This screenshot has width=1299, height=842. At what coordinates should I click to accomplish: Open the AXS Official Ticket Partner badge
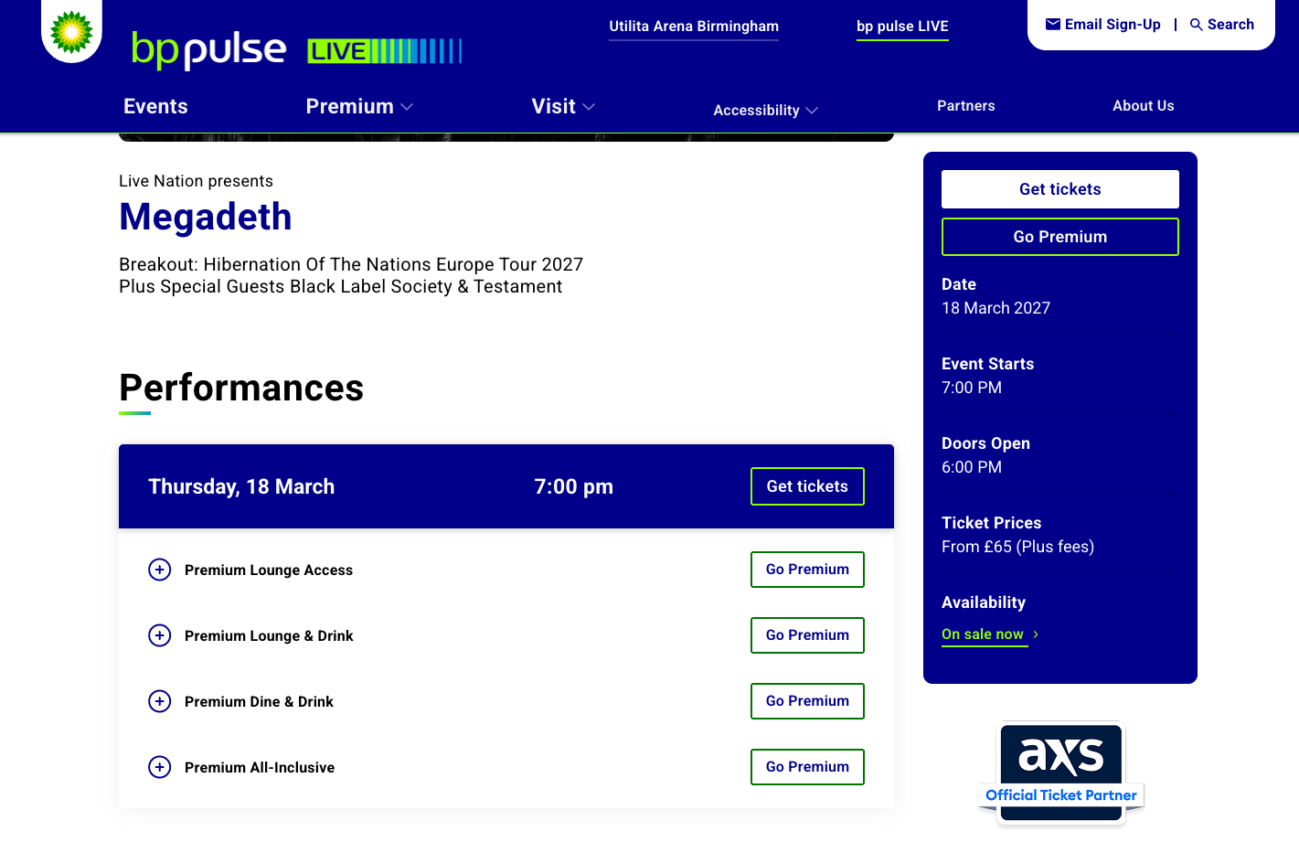(1060, 773)
